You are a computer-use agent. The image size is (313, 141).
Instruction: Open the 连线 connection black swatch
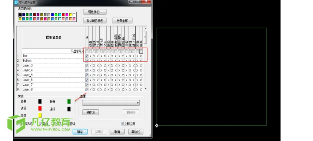[69, 109]
